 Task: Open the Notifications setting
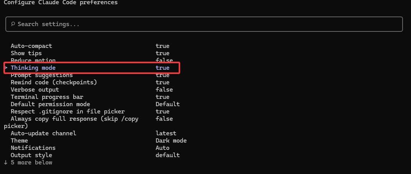click(33, 148)
